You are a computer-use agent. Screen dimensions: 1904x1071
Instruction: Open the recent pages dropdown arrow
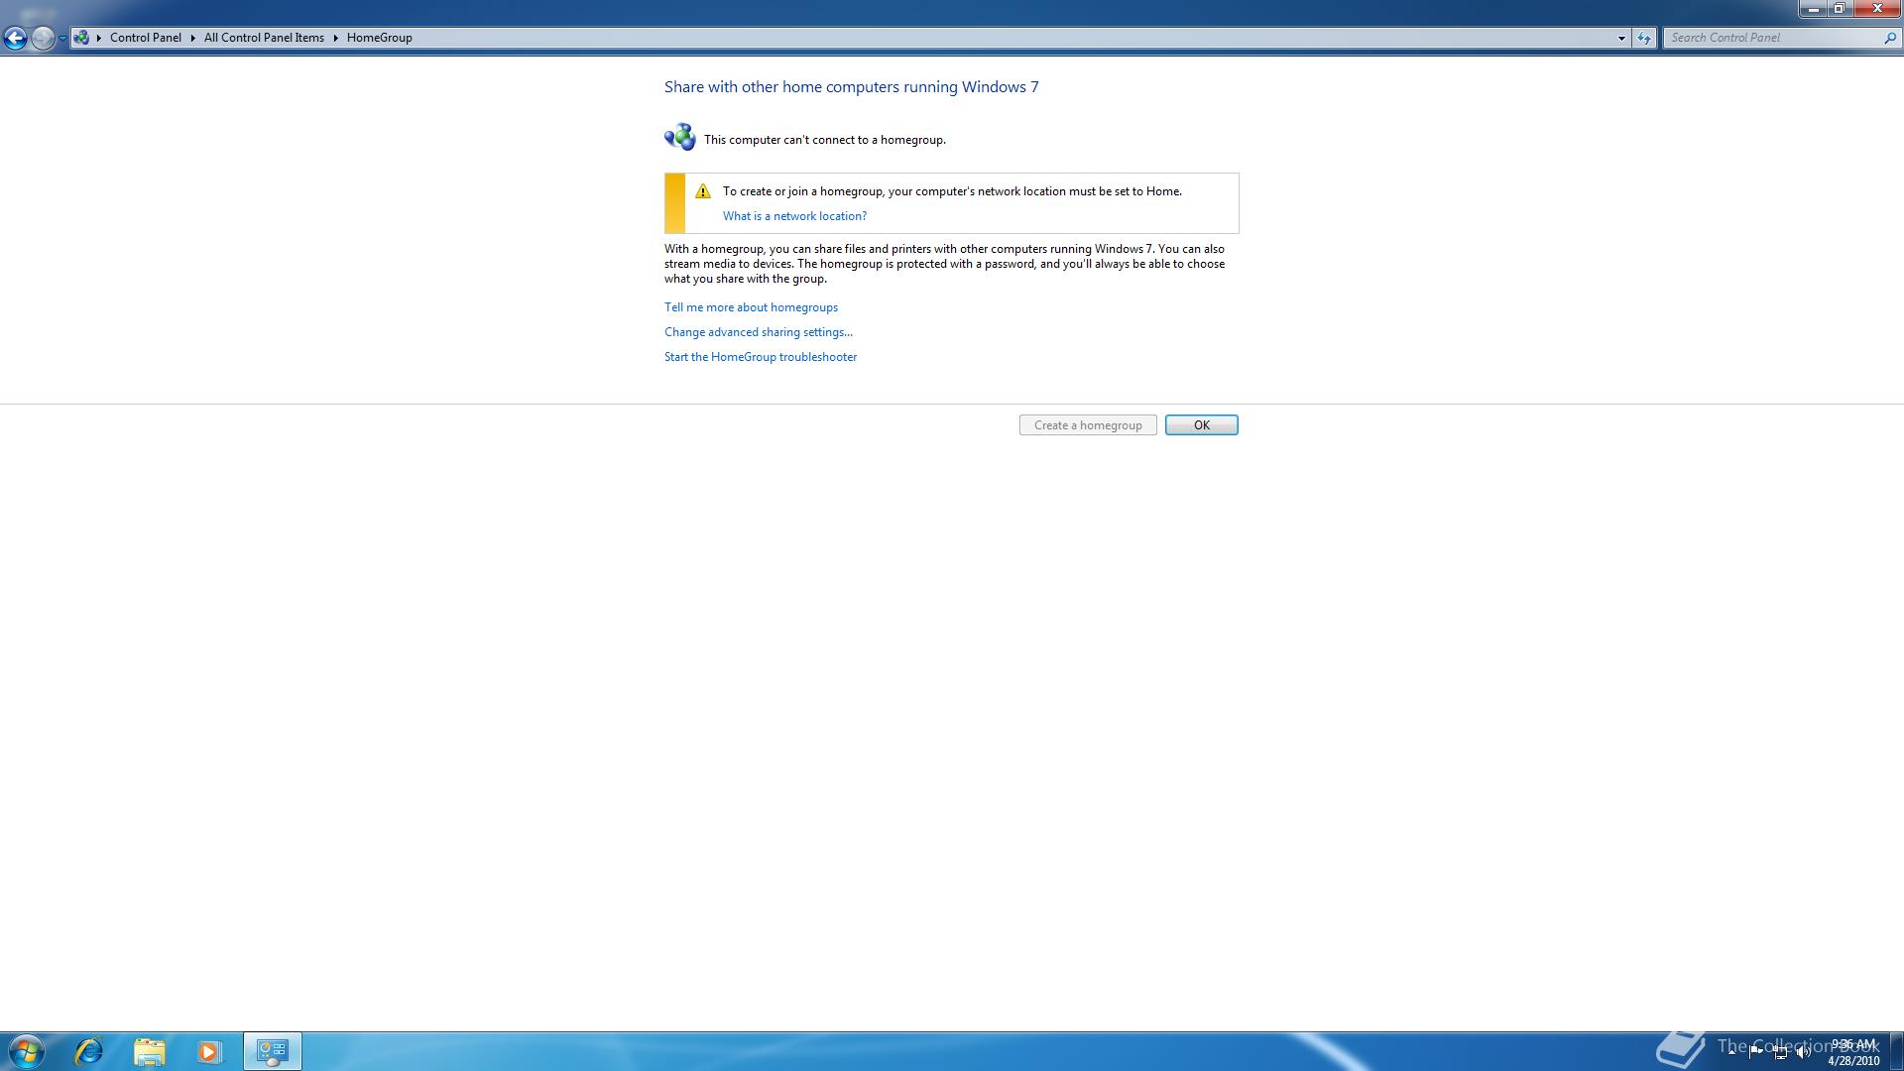(x=62, y=39)
